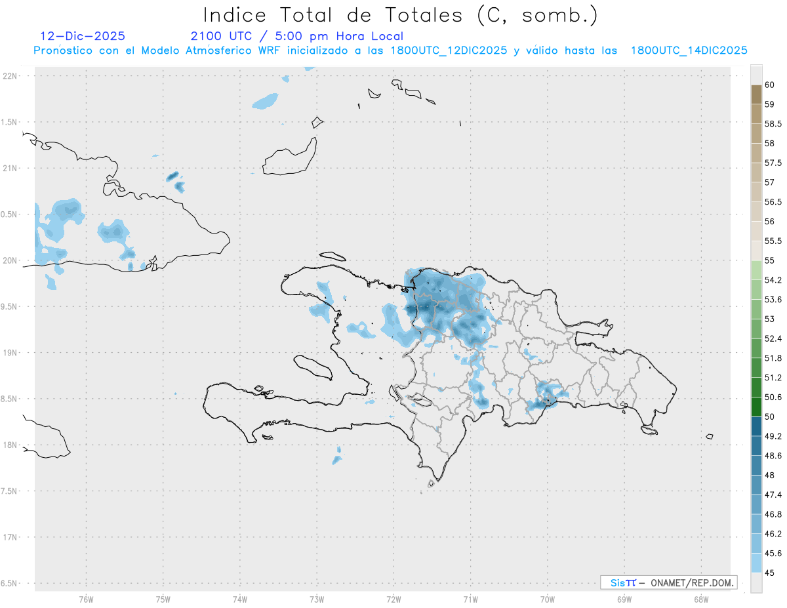787x608 pixels.
Task: Click the colorbar value "54.2"
Action: point(773,280)
